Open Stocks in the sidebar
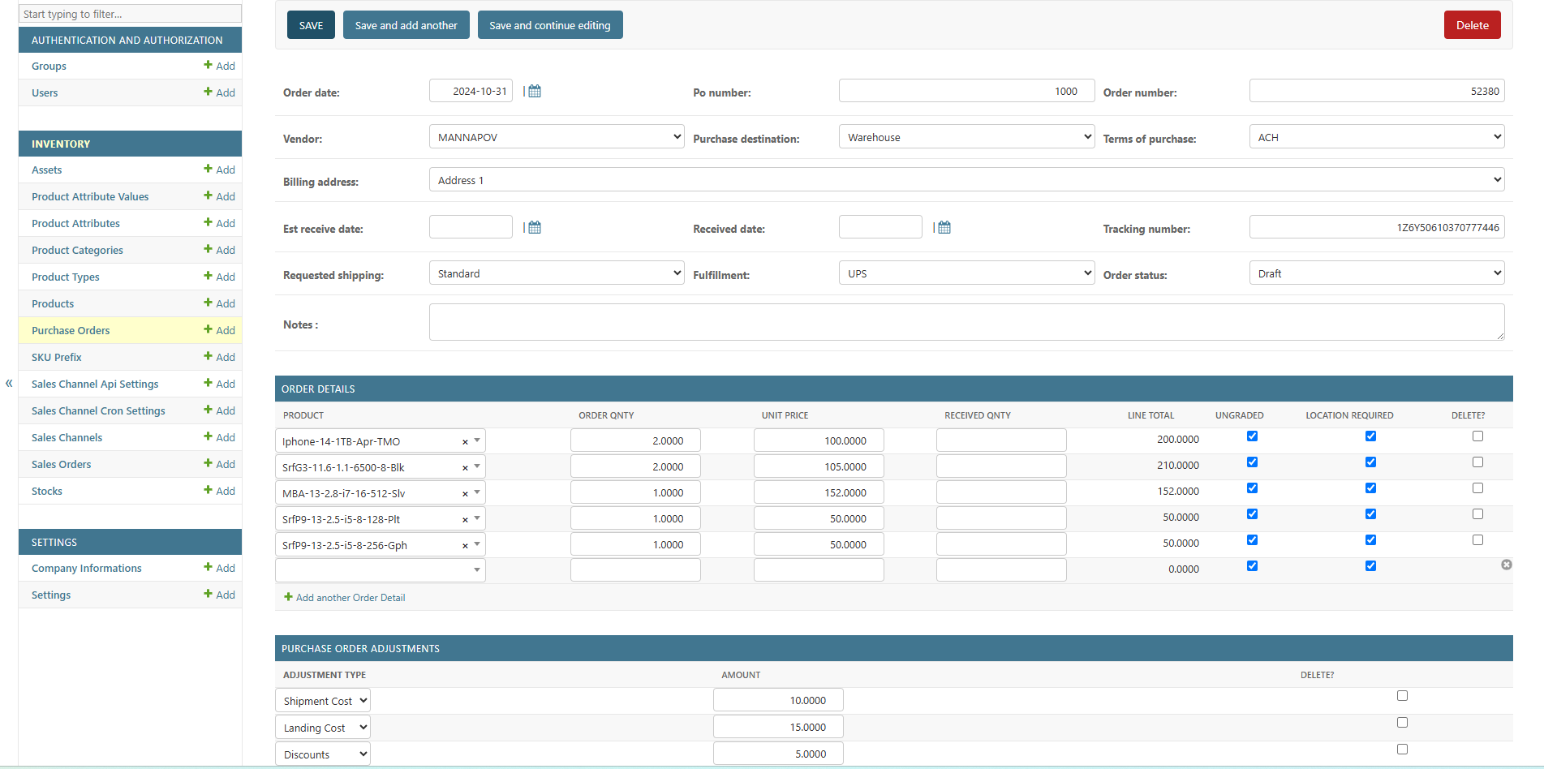 (47, 491)
